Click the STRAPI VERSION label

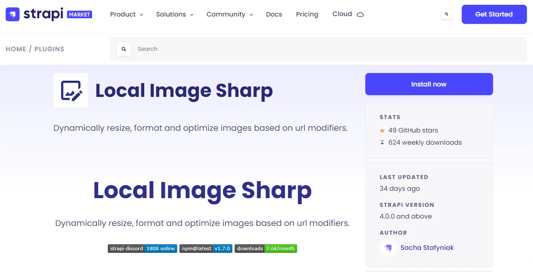tap(407, 205)
